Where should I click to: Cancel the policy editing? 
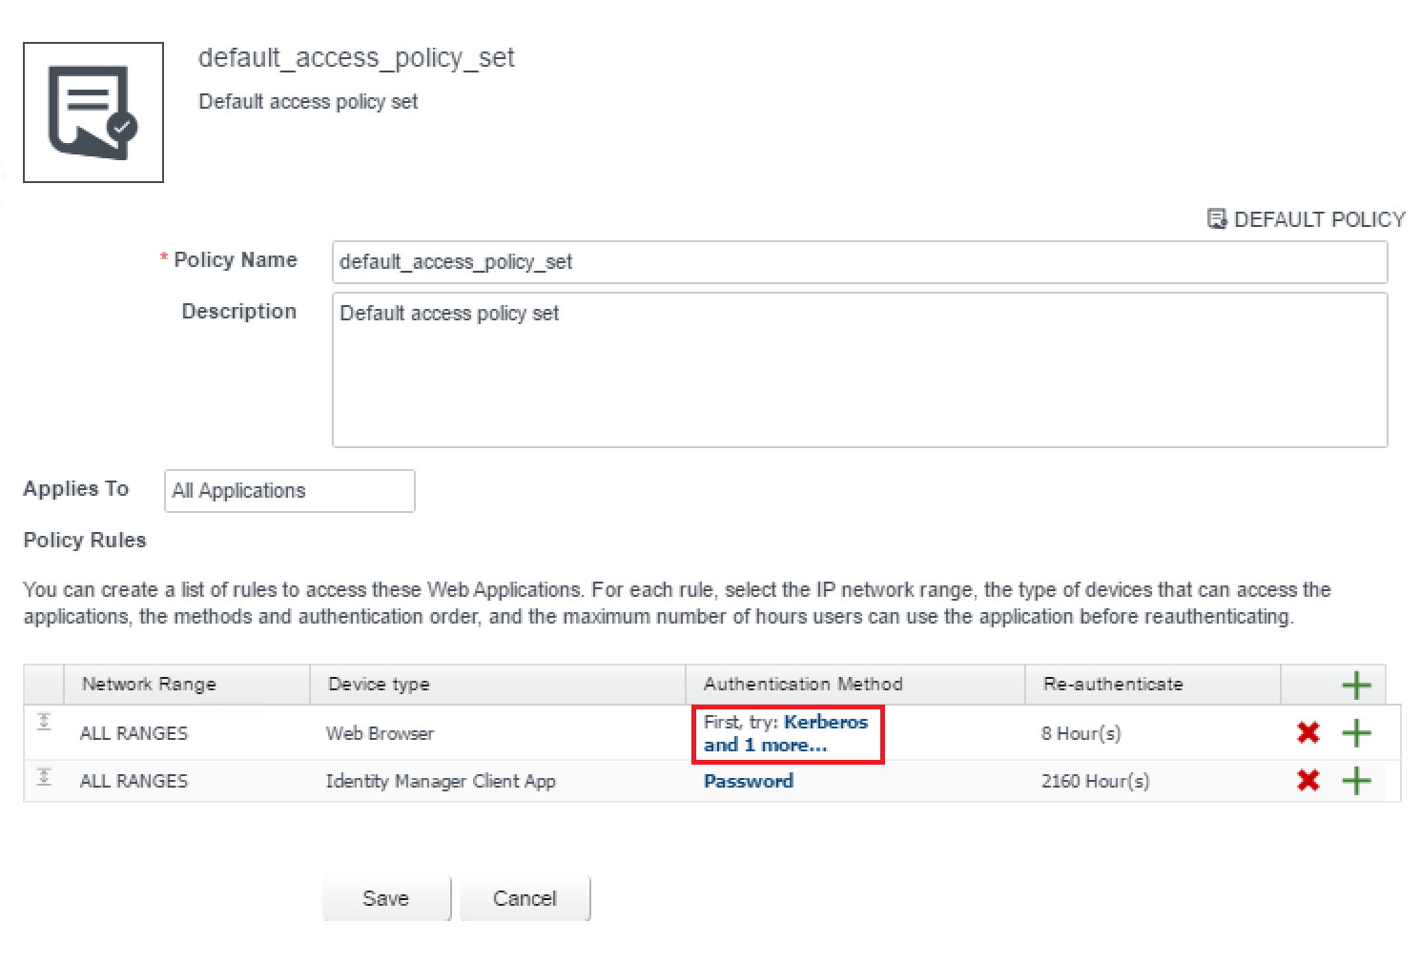point(525,898)
